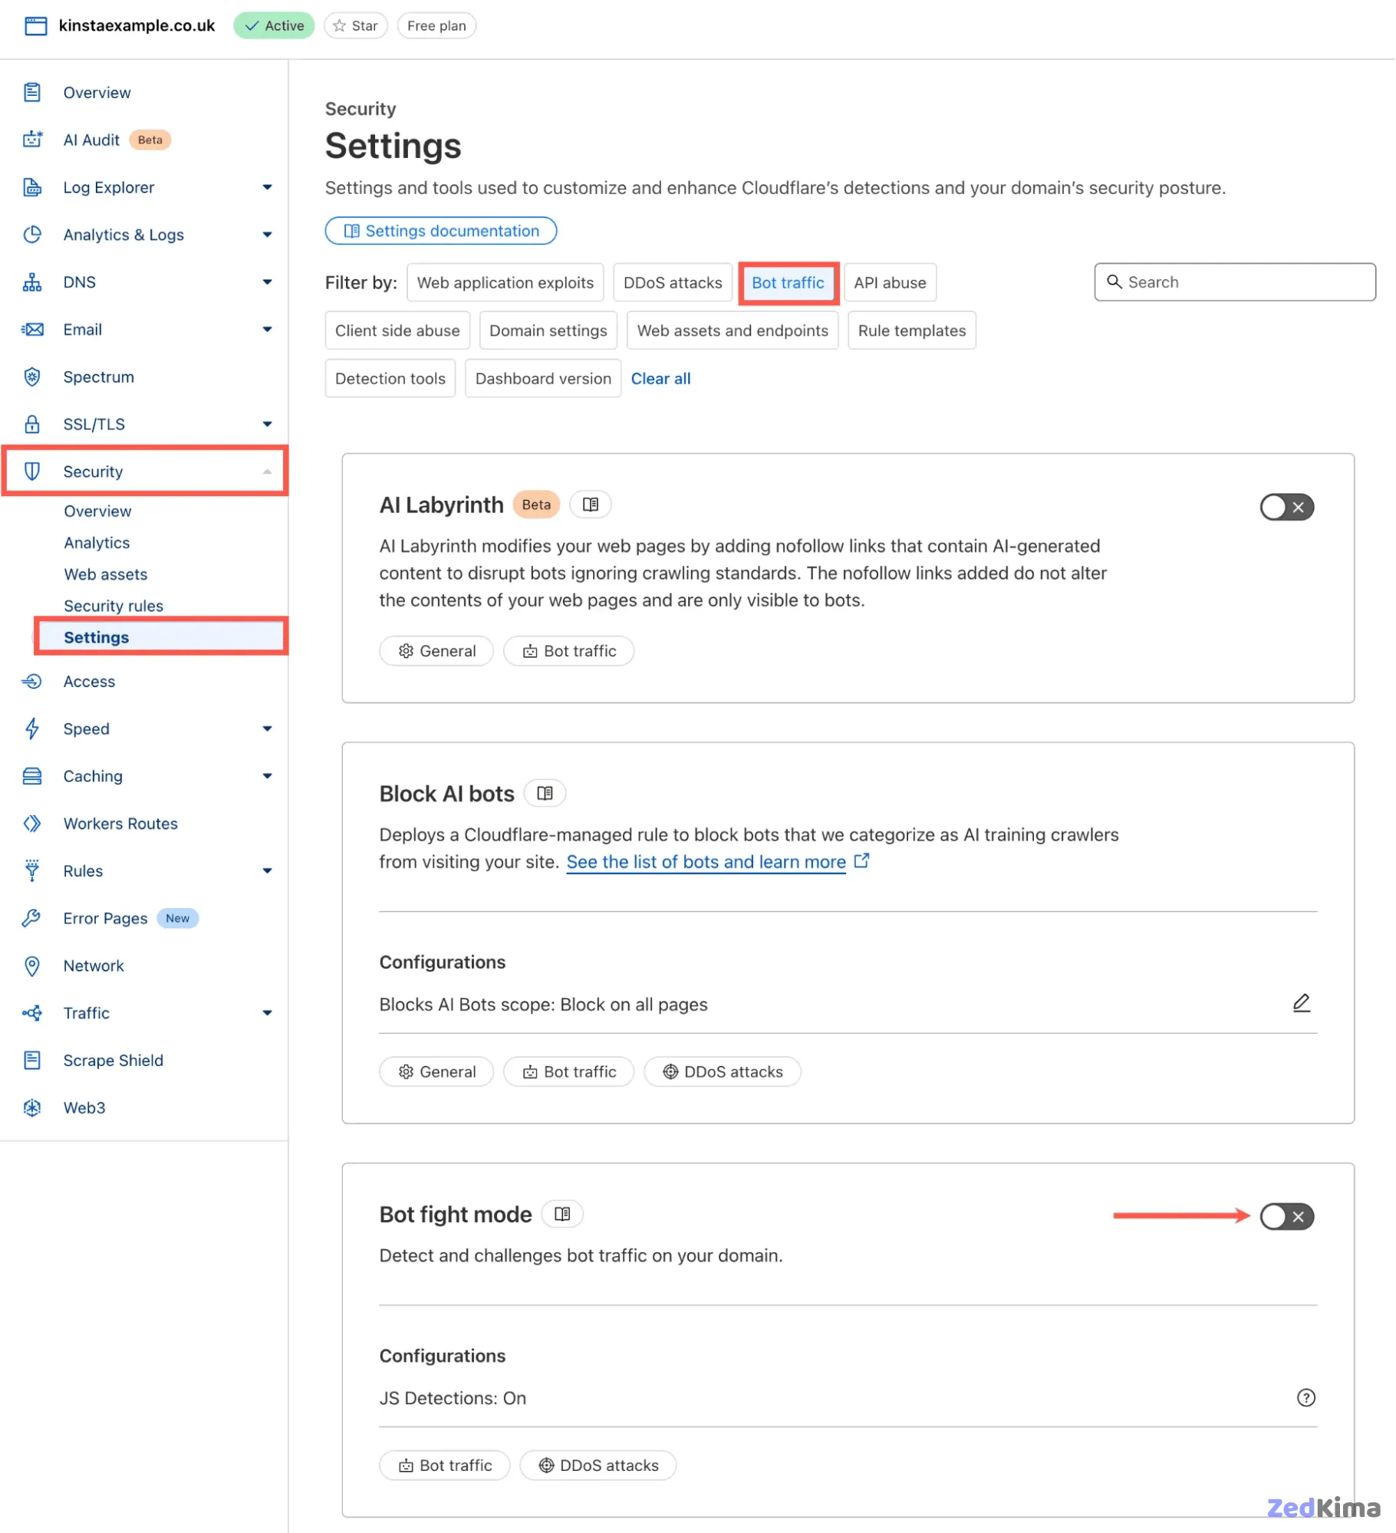Enable the AI Labyrinth toggle

[x=1287, y=507]
